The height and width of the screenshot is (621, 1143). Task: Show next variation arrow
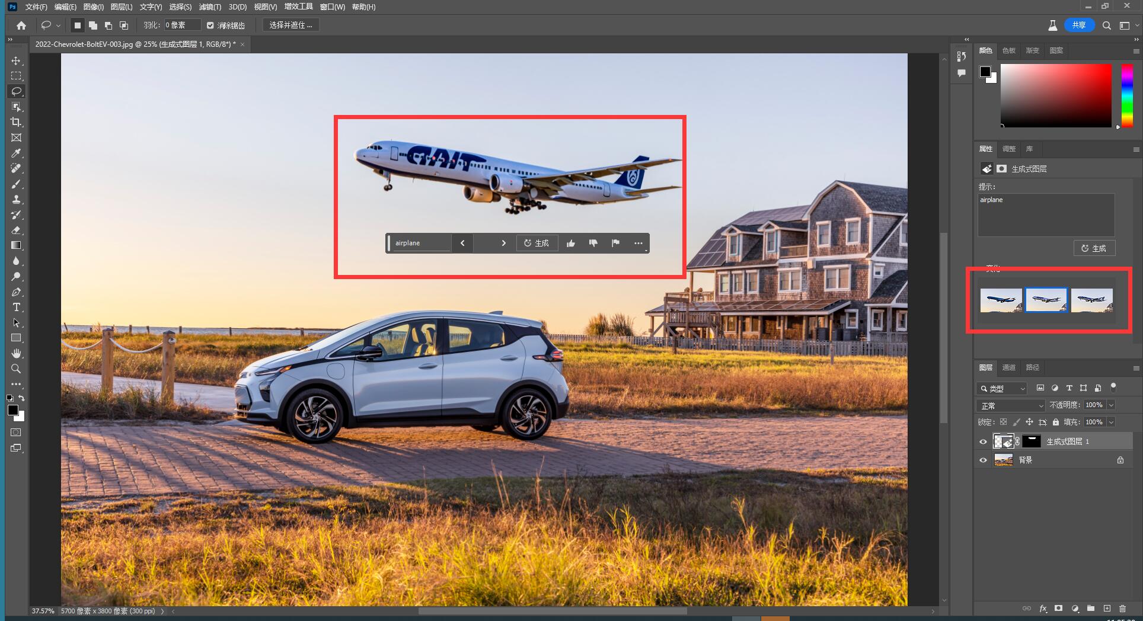tap(503, 243)
